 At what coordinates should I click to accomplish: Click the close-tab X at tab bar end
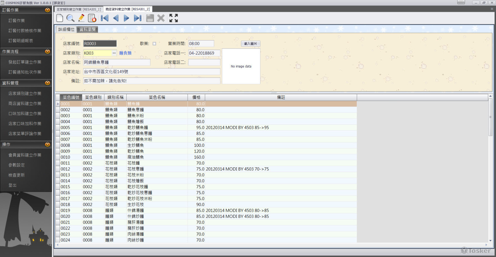point(492,9)
